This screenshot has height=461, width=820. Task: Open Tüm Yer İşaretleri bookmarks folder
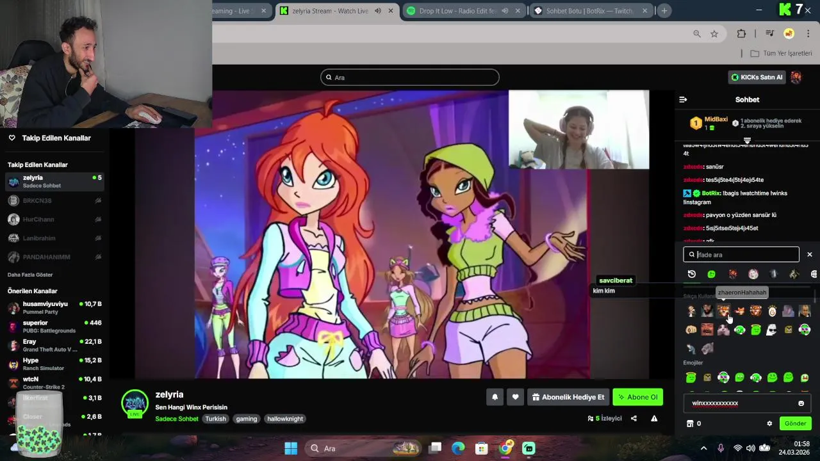(781, 53)
